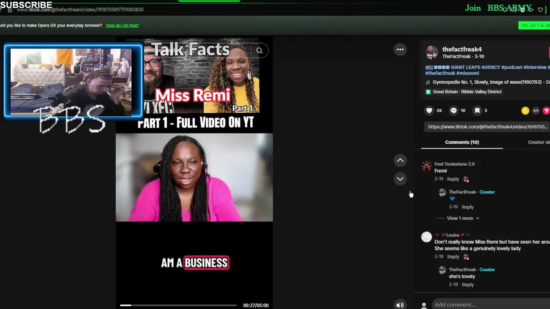Switch to Comments (10) tab
This screenshot has width=550, height=309.
pyautogui.click(x=462, y=142)
